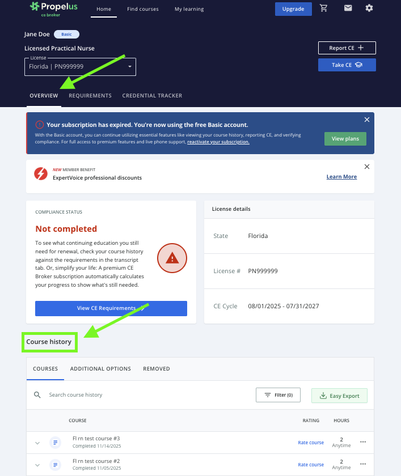Open the Credential Tracker tab
The width and height of the screenshot is (401, 476).
(152, 96)
